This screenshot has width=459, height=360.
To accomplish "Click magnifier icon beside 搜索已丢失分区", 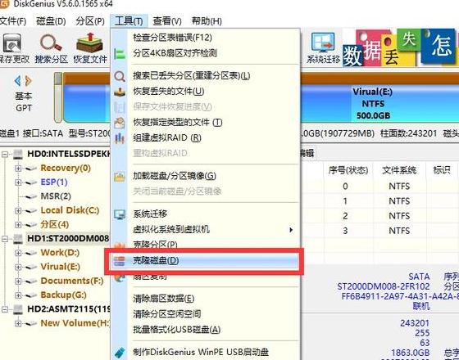I will [120, 76].
